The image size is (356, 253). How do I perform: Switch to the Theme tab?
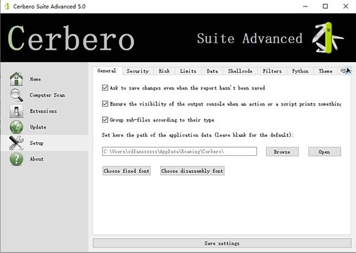325,71
